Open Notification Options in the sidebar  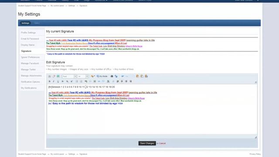tap(30, 82)
